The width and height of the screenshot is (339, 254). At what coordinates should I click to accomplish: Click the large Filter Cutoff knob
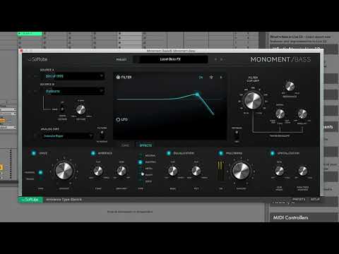coord(253,101)
